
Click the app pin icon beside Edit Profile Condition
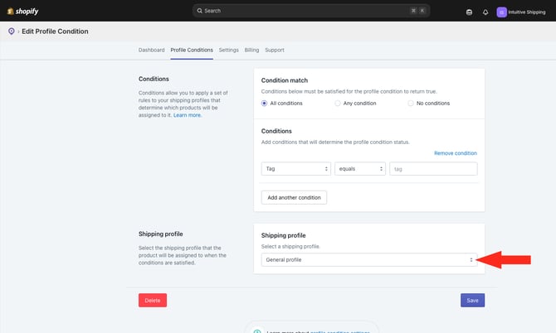click(12, 31)
